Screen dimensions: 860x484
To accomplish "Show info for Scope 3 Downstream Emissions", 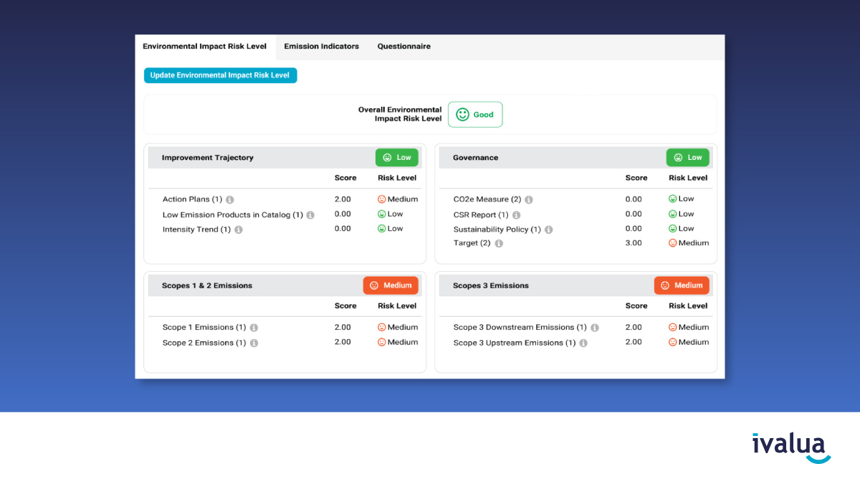I will [595, 328].
